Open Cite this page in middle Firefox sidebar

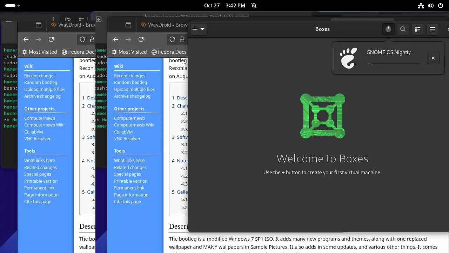(x=127, y=202)
